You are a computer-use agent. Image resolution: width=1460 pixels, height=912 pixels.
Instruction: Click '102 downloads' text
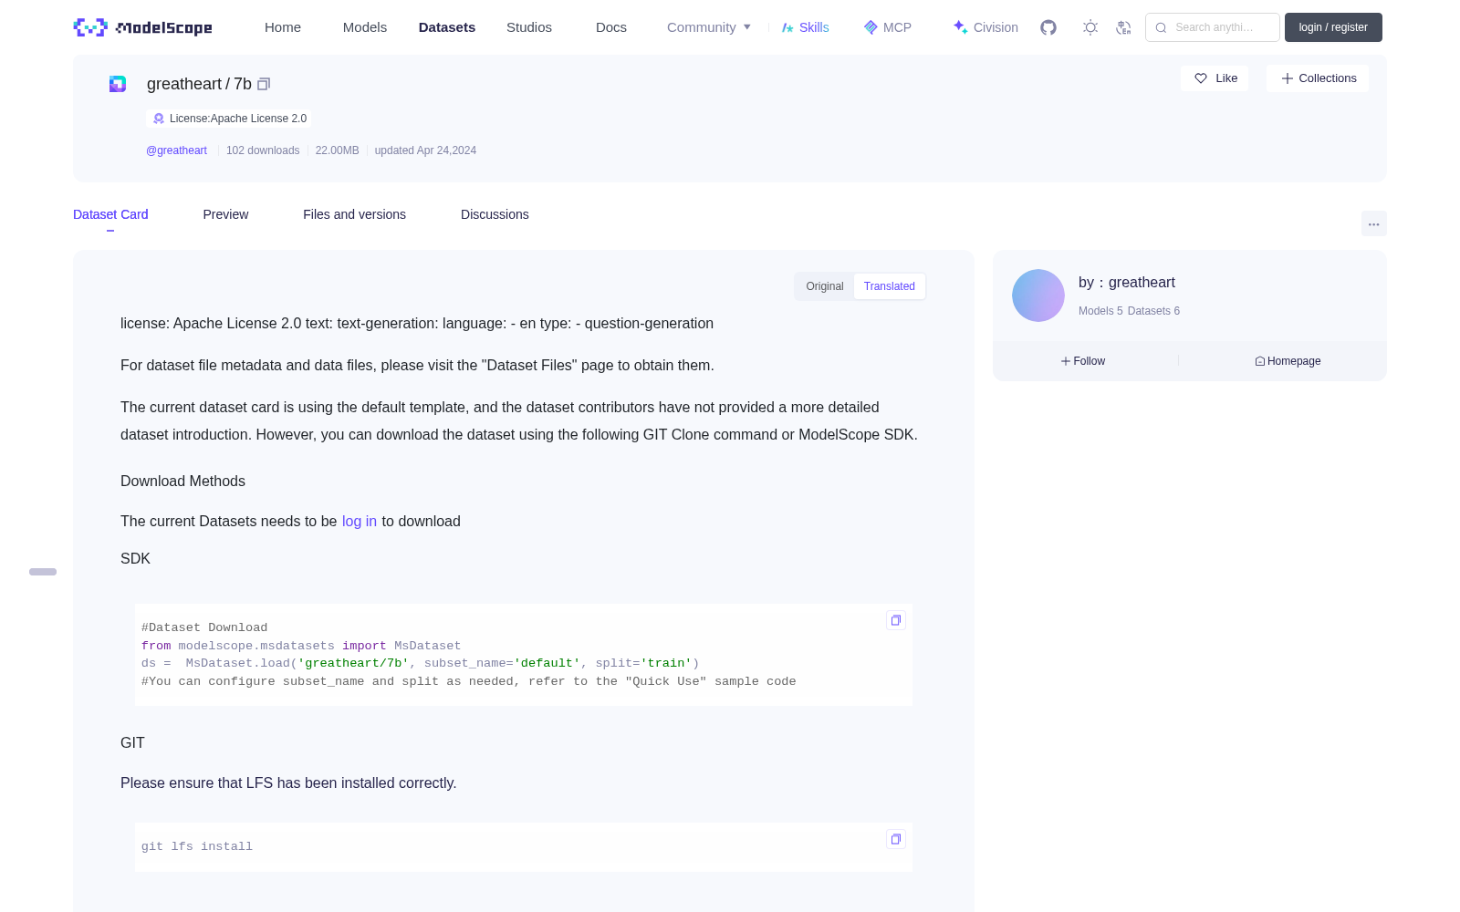pos(263,150)
